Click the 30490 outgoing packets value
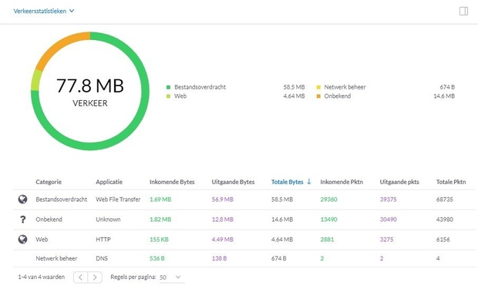Viewport: 478px width, 299px height. pos(388,220)
